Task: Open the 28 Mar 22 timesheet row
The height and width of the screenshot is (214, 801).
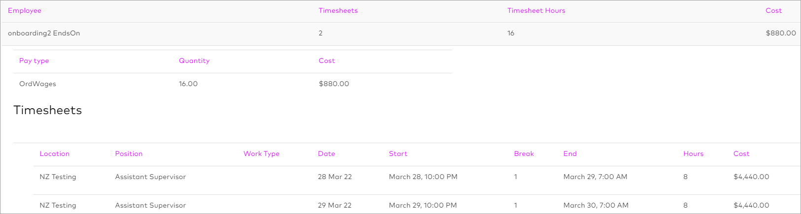Action: 335,177
